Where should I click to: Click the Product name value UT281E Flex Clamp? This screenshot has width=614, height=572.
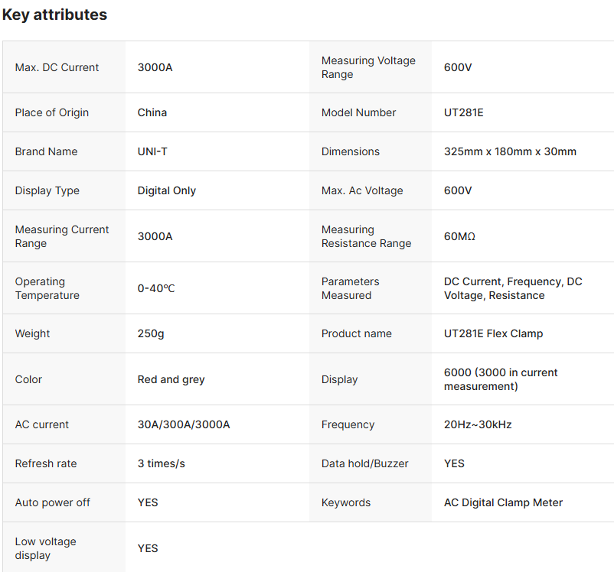pyautogui.click(x=494, y=333)
